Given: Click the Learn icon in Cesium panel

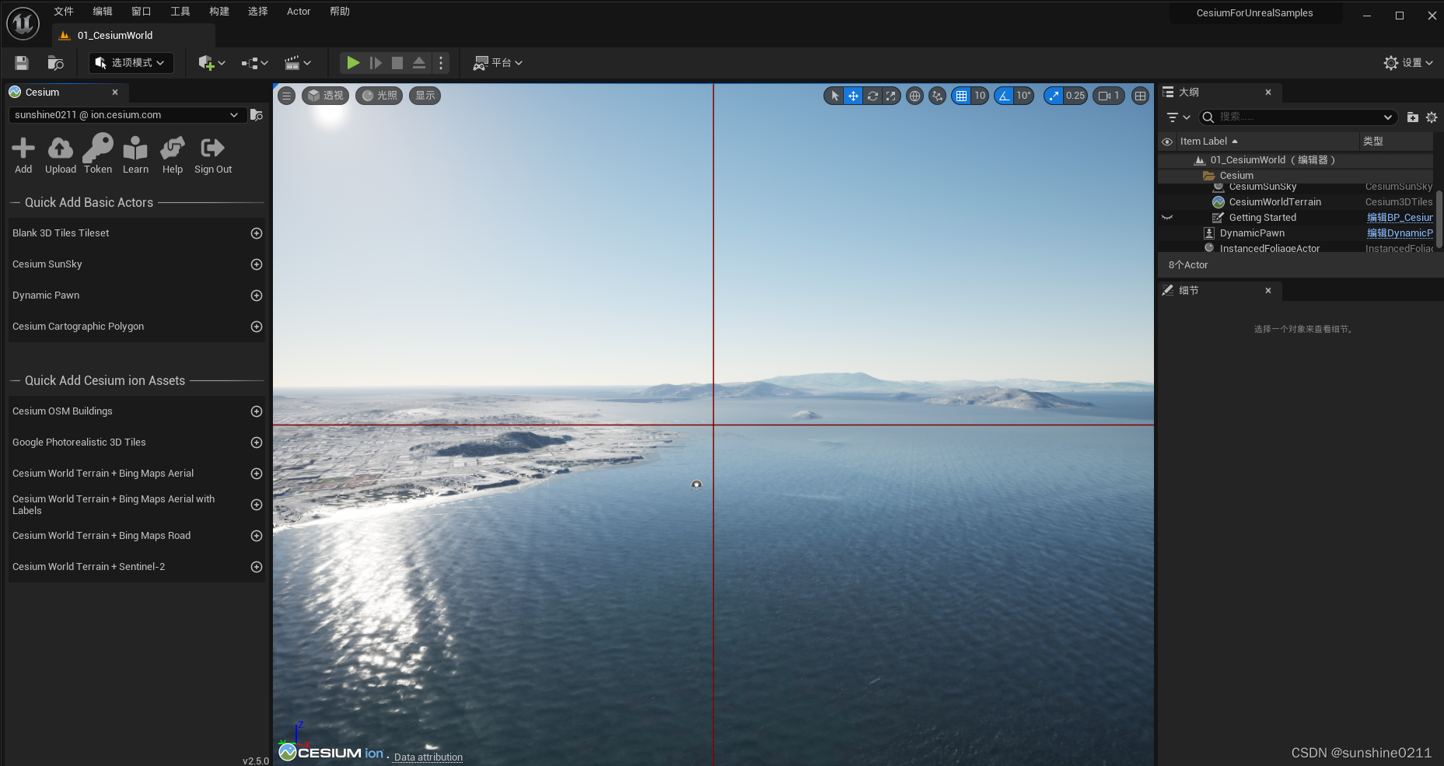Looking at the screenshot, I should [x=135, y=153].
